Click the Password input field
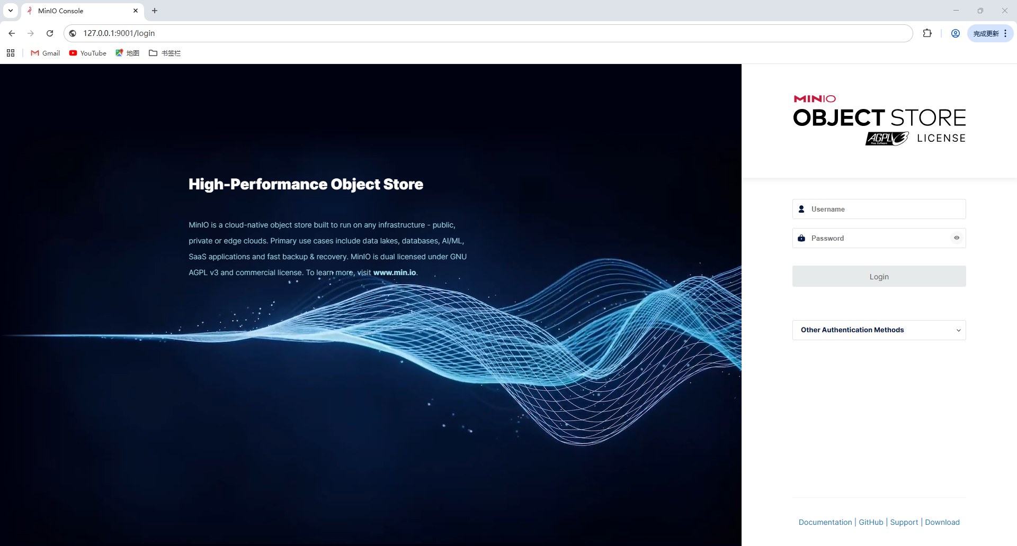Image resolution: width=1017 pixels, height=546 pixels. (x=879, y=238)
